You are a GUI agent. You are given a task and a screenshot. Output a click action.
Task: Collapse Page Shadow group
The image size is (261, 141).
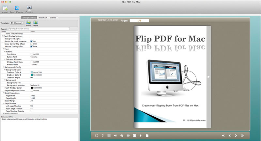pos(4,103)
